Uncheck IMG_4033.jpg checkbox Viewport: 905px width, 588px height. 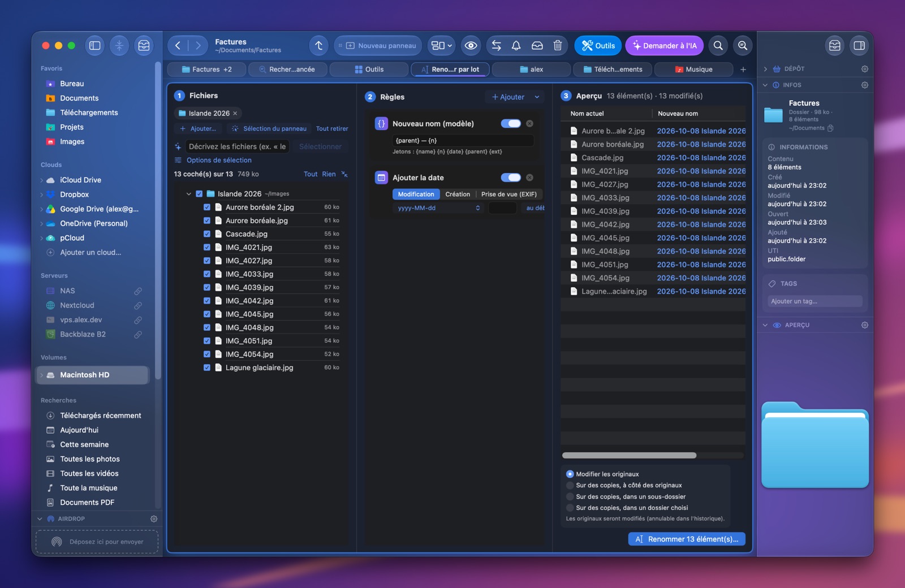tap(207, 274)
